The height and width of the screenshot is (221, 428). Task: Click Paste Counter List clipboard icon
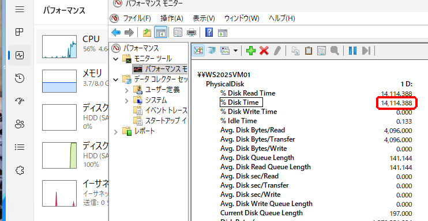[309, 51]
